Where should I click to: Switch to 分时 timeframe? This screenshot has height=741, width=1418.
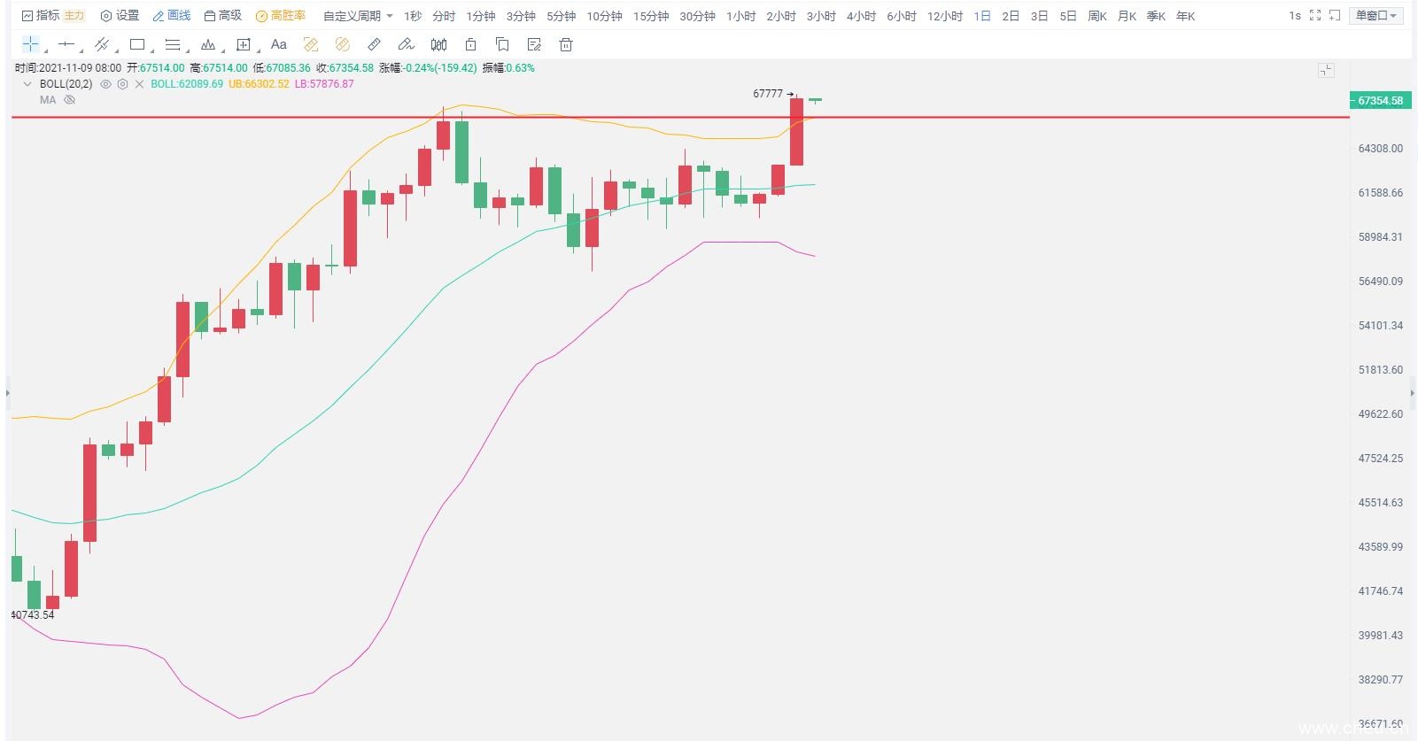[444, 16]
